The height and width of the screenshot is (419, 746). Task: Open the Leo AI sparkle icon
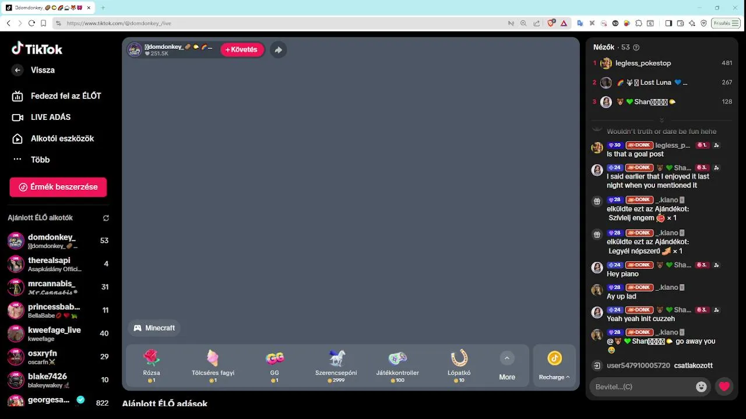692,23
